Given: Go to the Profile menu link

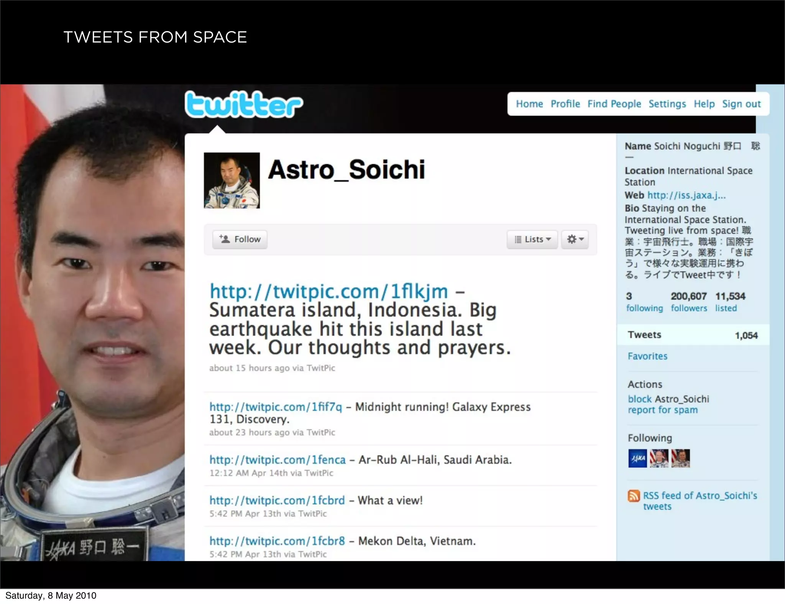Looking at the screenshot, I should pyautogui.click(x=565, y=104).
